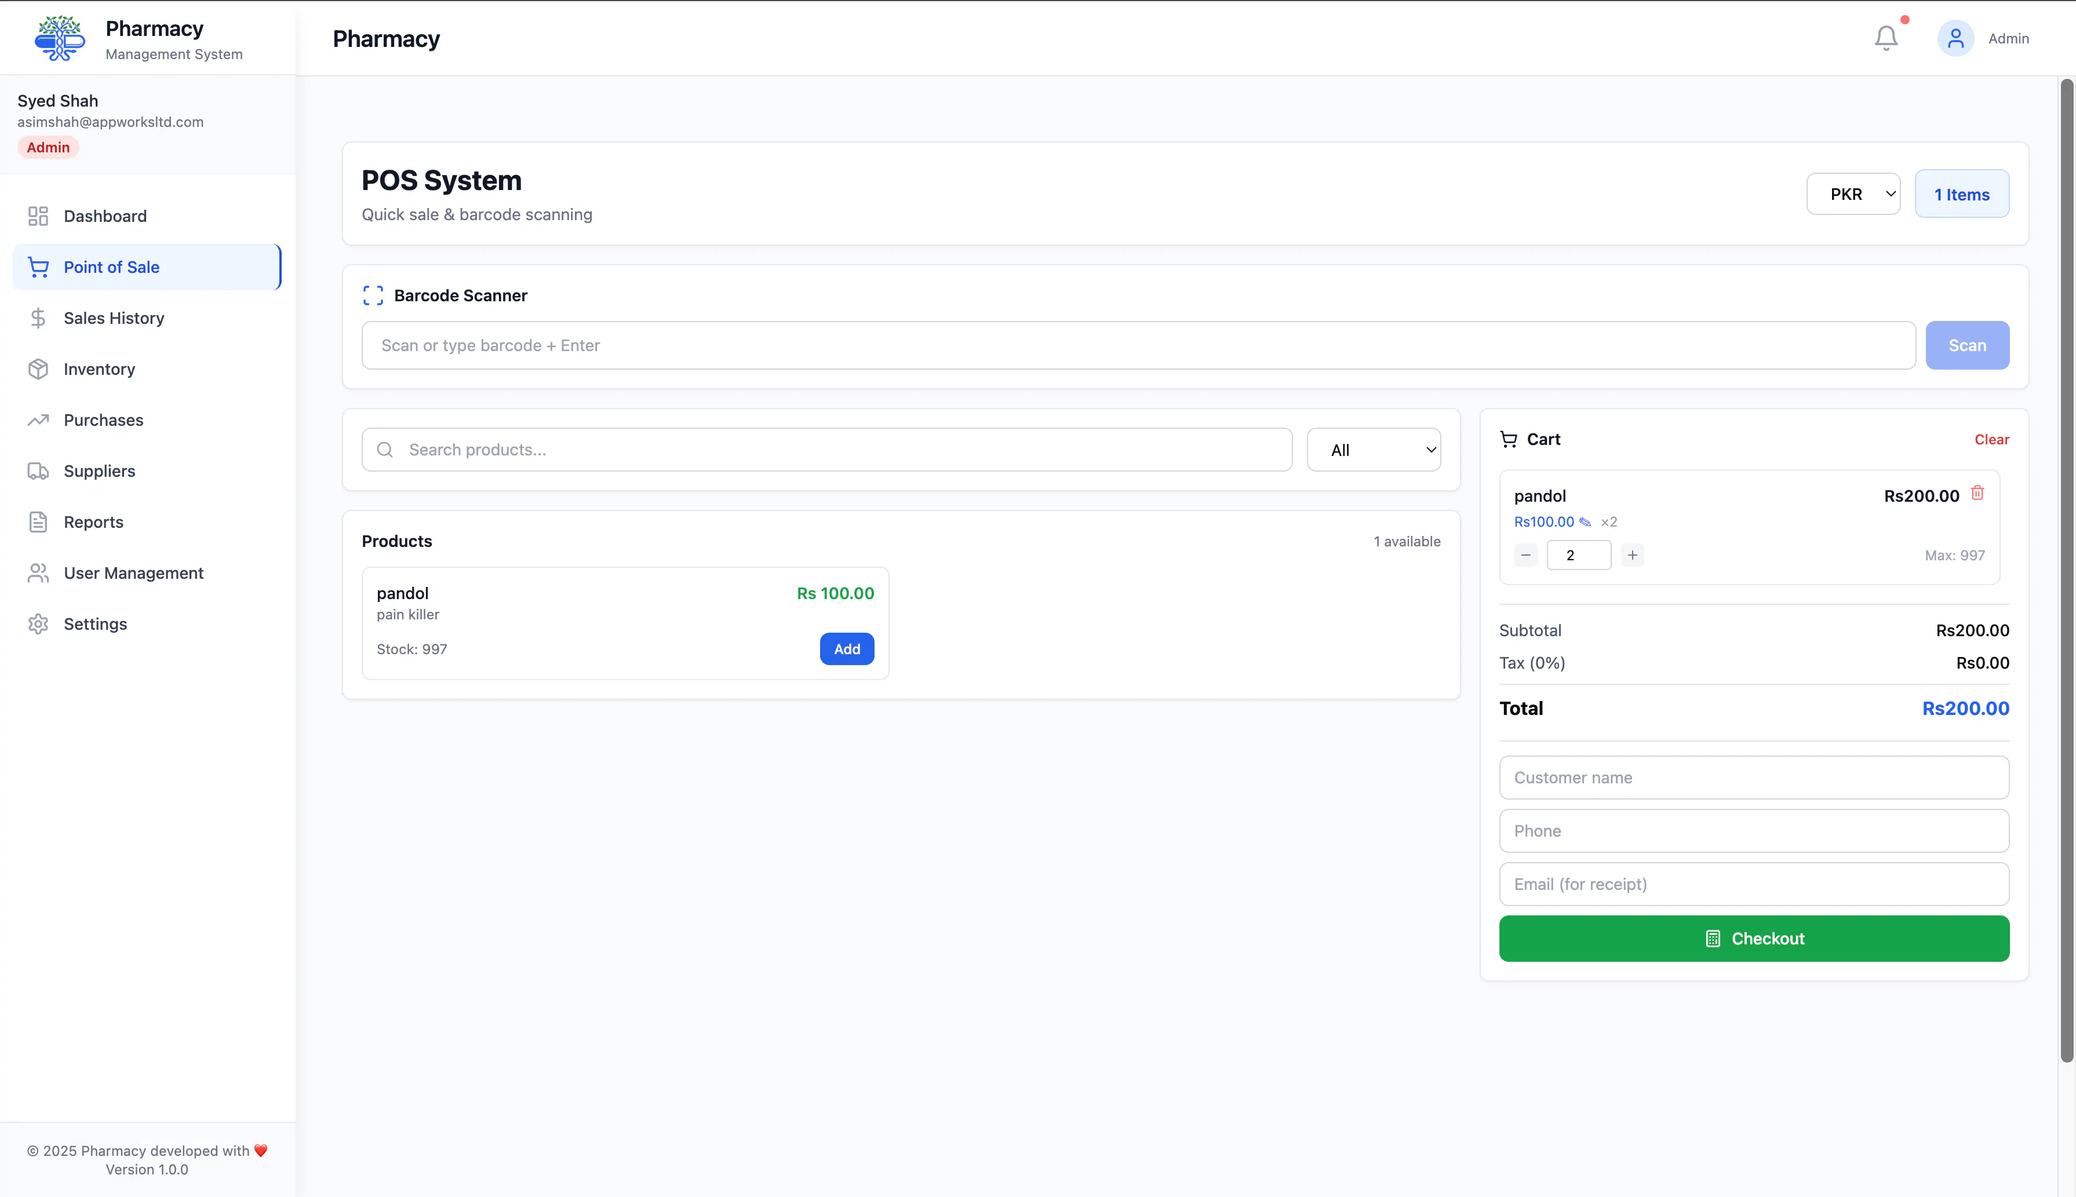
Task: Click the Admin username label in header
Action: pyautogui.click(x=2009, y=39)
